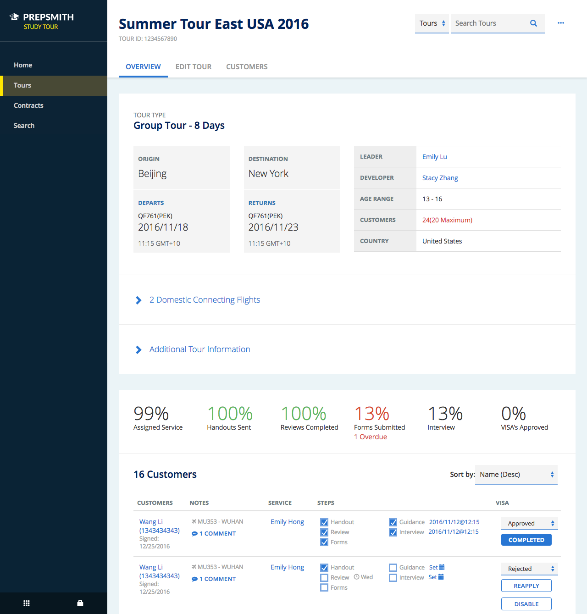This screenshot has width=587, height=614.
Task: Check the Review checkbox in second customer row
Action: click(x=324, y=577)
